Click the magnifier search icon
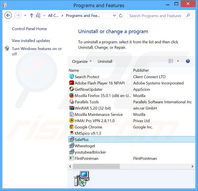The image size is (198, 191). click(188, 16)
